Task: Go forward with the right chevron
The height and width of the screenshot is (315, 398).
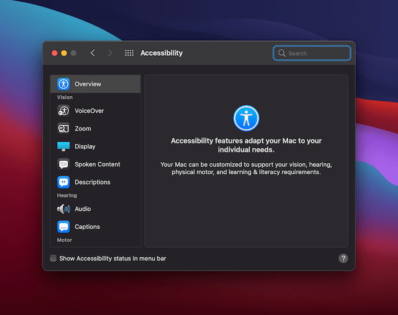Action: (x=110, y=53)
